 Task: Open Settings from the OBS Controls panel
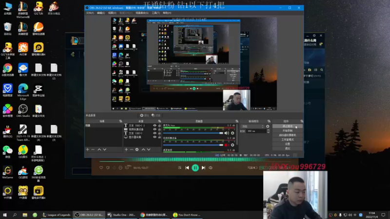point(288,144)
